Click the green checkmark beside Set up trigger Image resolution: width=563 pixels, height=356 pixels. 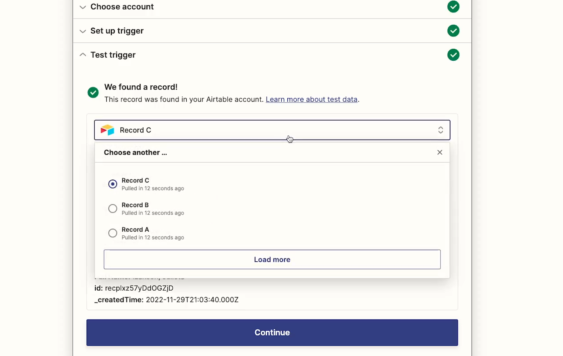click(x=453, y=31)
